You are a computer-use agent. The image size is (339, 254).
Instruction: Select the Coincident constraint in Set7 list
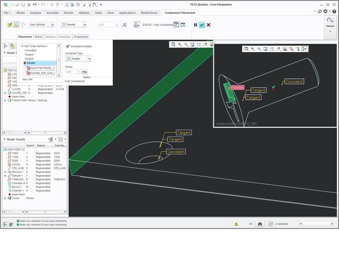(31, 50)
